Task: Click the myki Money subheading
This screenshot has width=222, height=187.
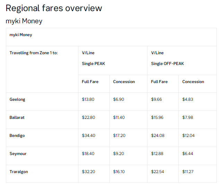Action: pos(24,21)
